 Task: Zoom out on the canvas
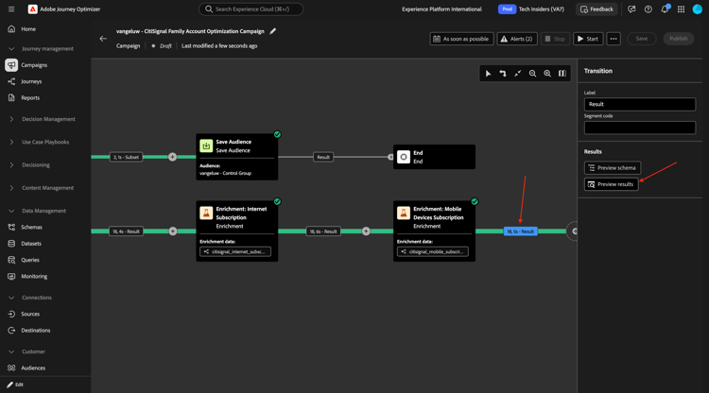[x=532, y=73]
